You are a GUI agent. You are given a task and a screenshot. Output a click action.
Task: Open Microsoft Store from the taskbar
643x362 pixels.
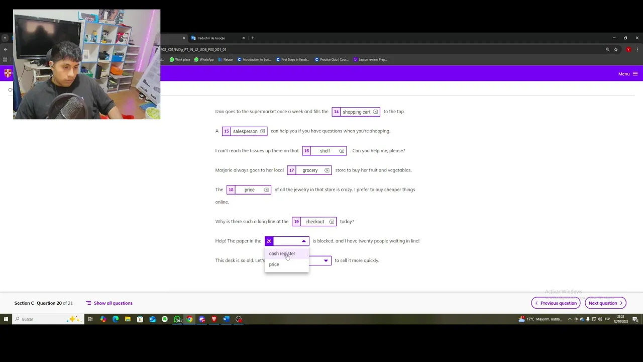point(140,319)
